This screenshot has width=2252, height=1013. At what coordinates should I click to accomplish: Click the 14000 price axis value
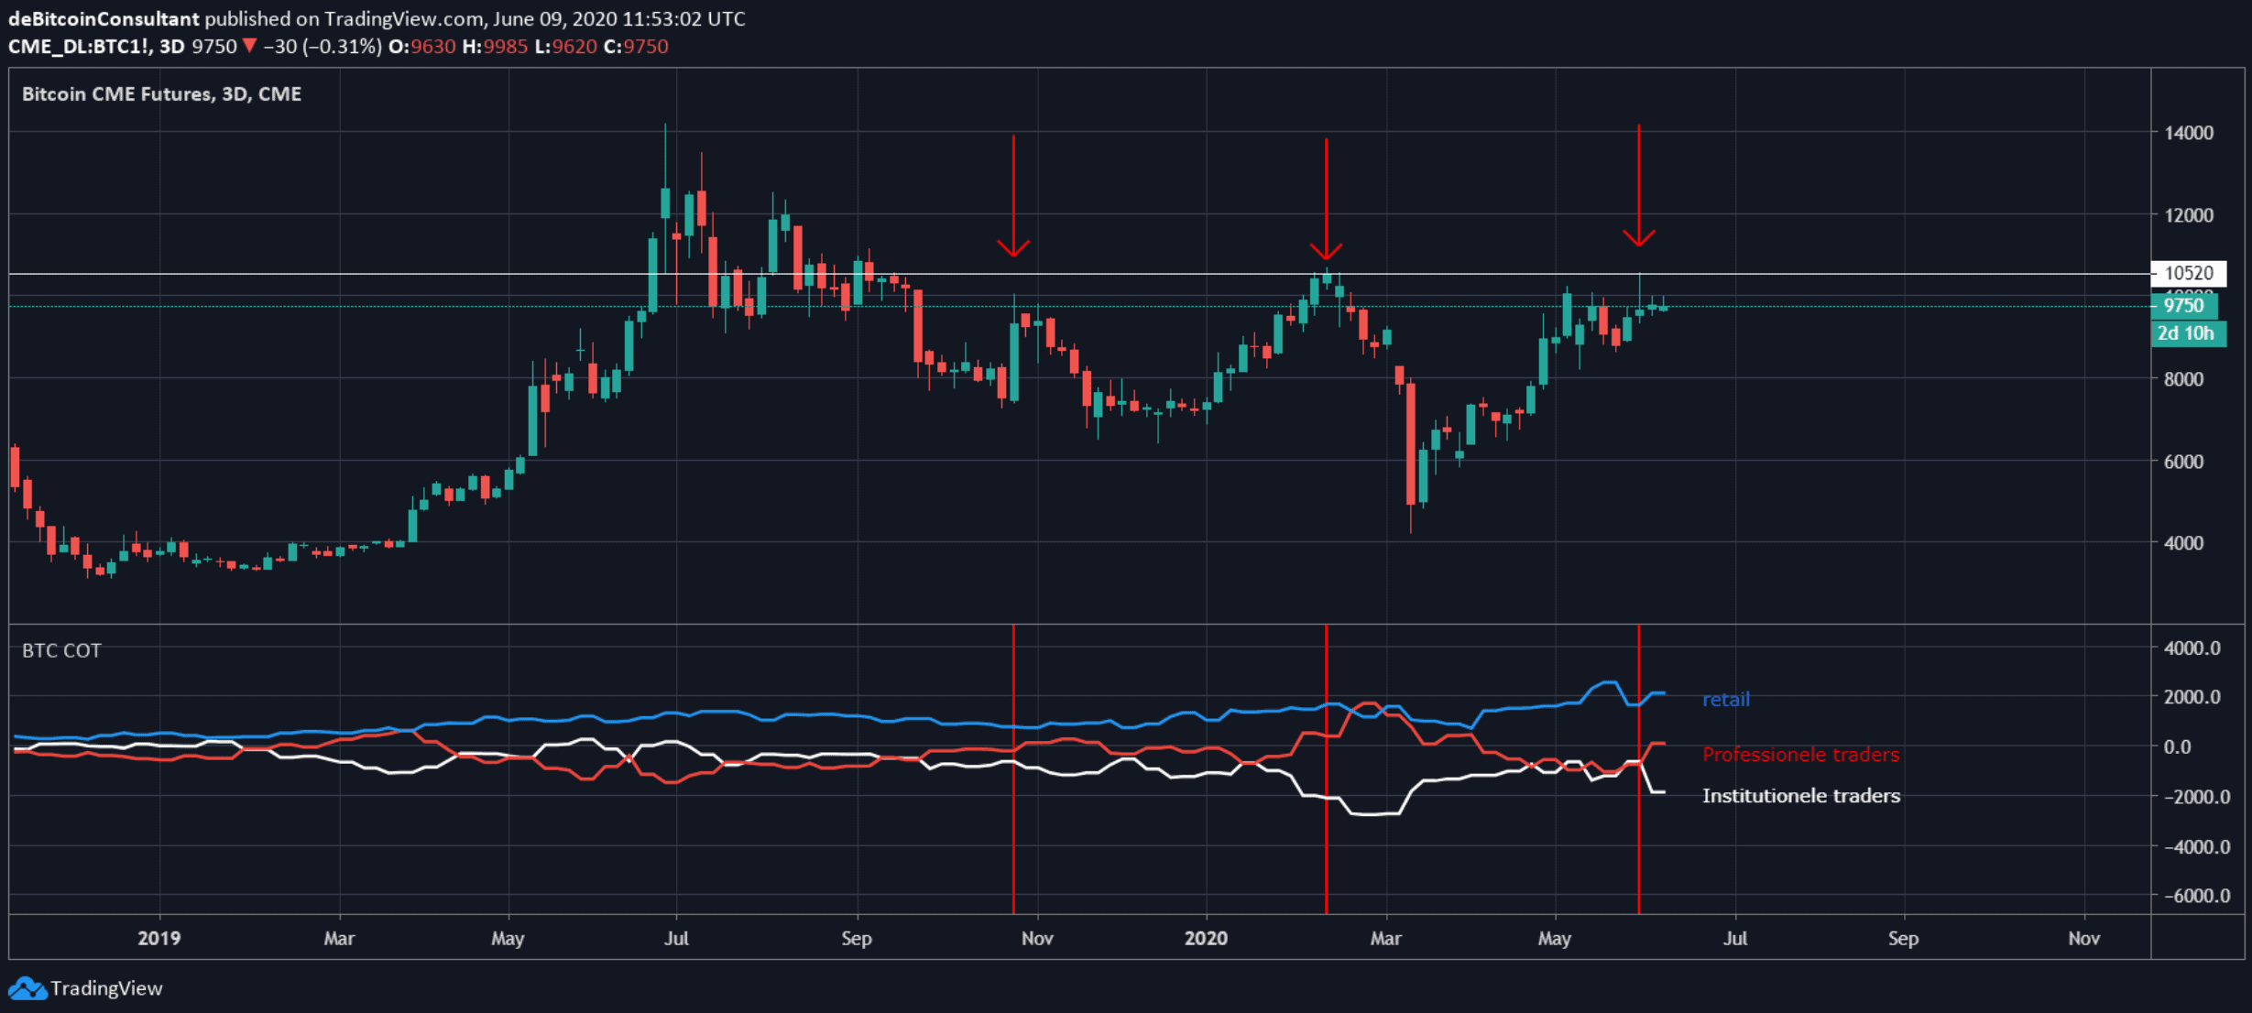pos(2189,133)
